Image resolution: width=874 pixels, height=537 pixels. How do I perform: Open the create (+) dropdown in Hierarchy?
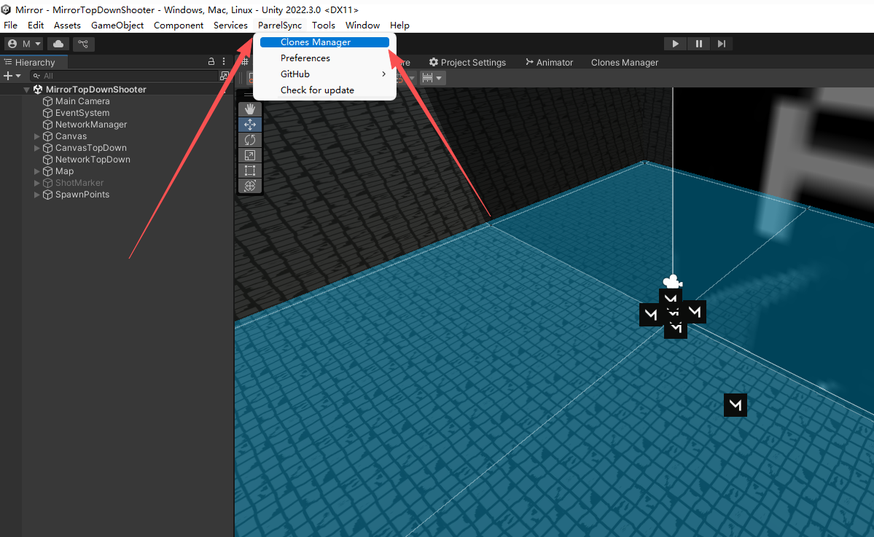click(12, 76)
